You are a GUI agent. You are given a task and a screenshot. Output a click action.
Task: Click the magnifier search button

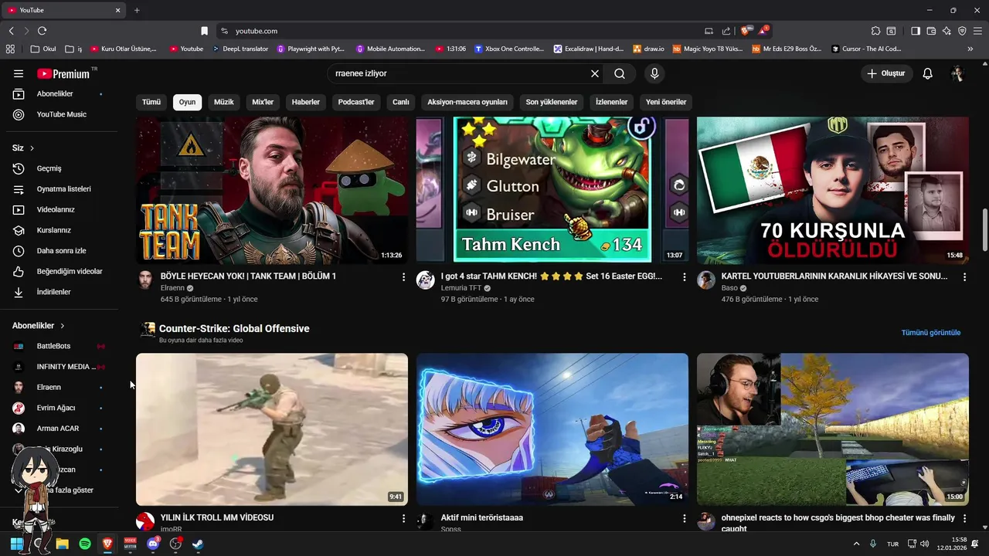620,73
